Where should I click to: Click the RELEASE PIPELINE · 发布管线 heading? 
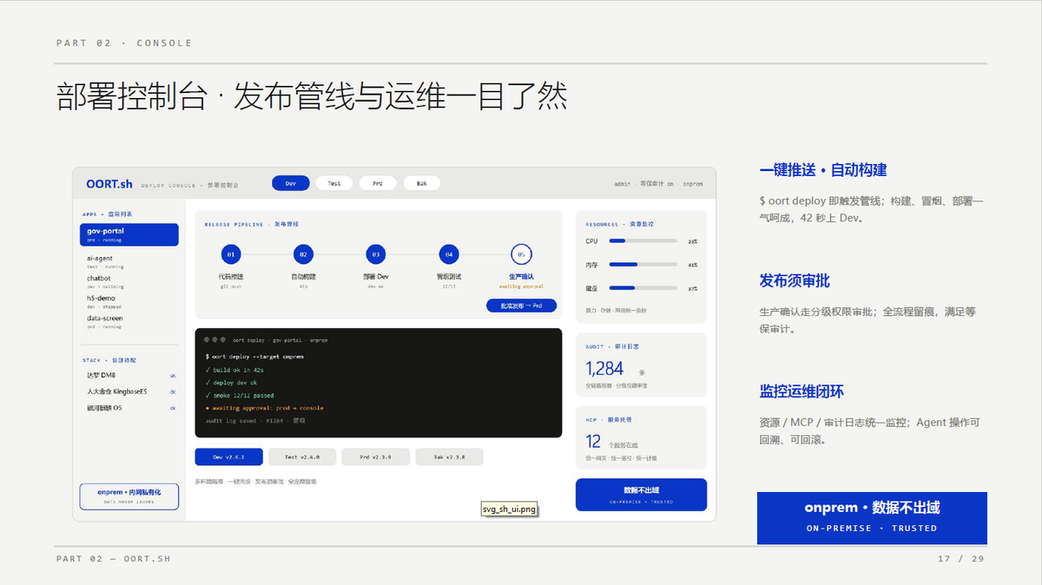click(x=251, y=224)
